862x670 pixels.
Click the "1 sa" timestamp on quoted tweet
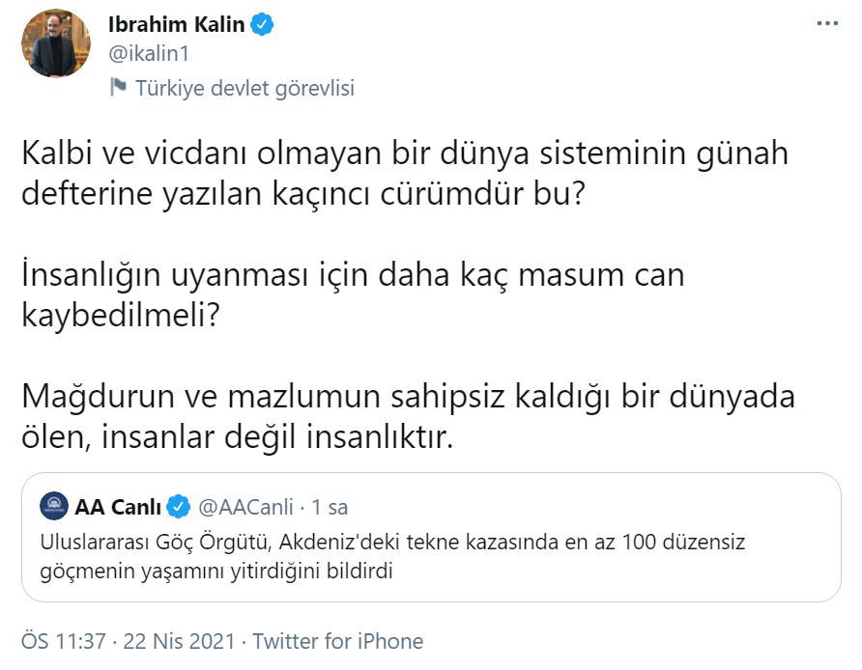click(x=331, y=506)
